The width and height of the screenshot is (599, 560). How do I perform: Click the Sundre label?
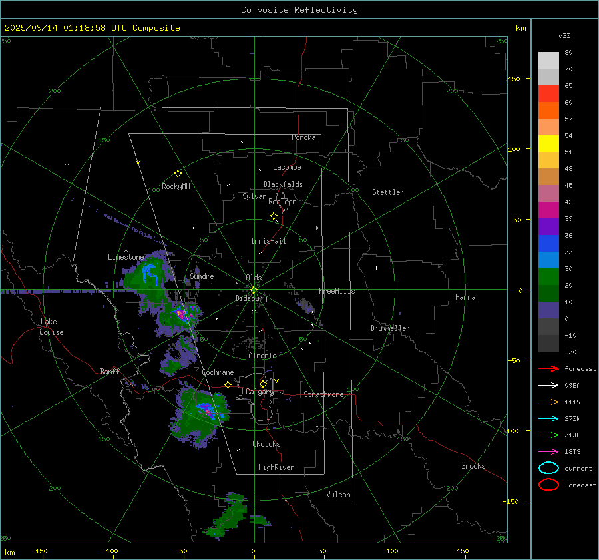(202, 276)
